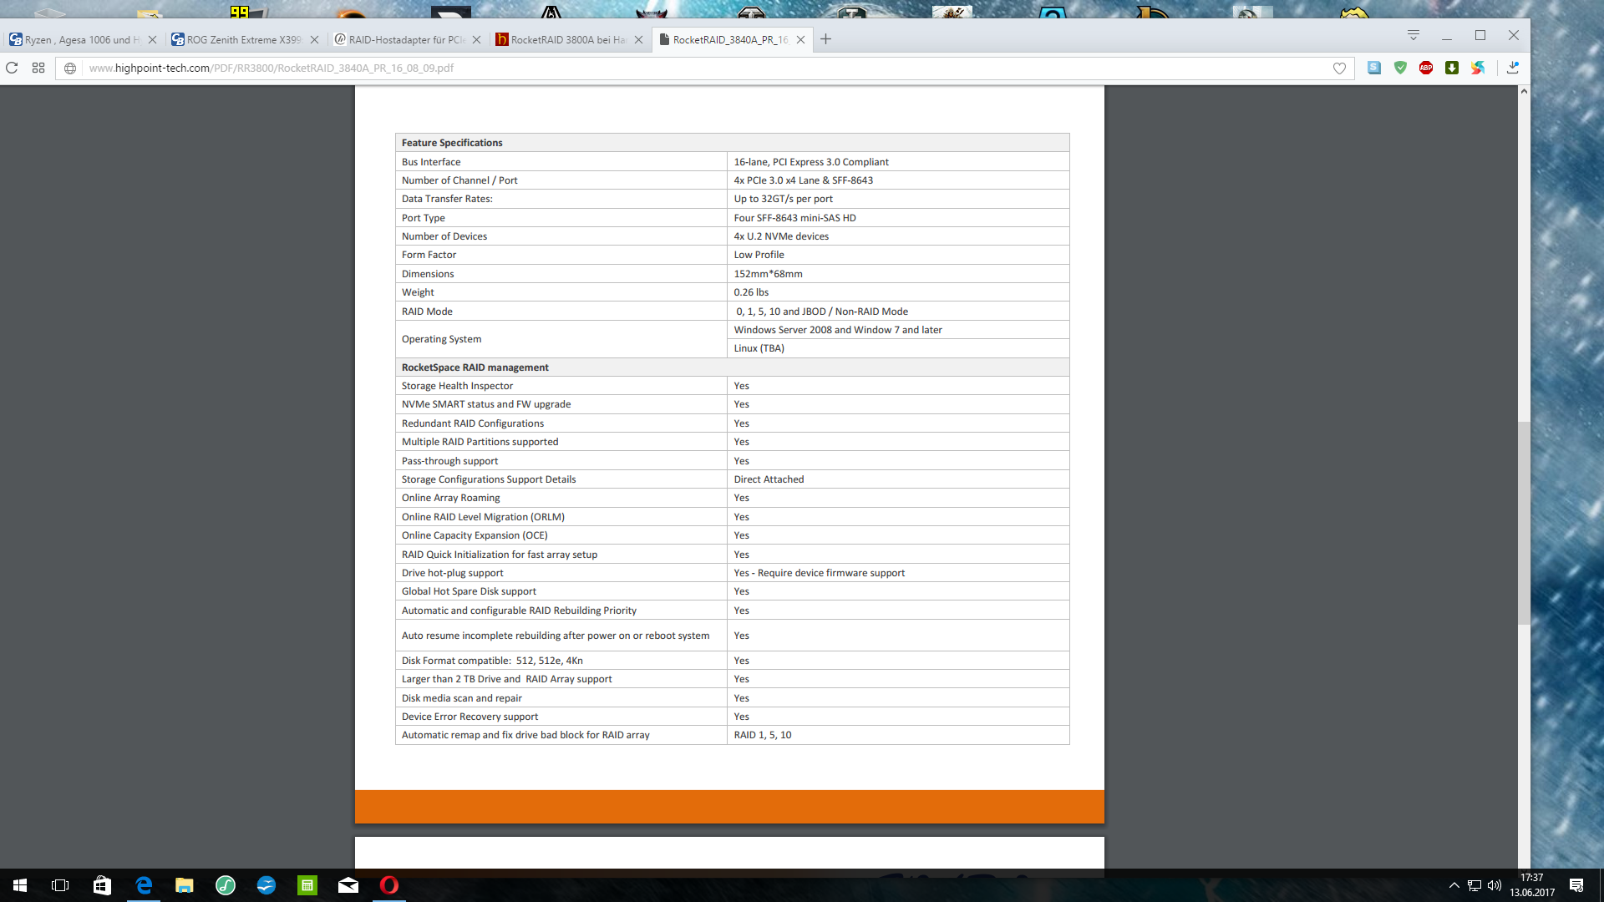This screenshot has width=1604, height=902.
Task: Click the green shield Adguard extension icon
Action: pos(1400,68)
